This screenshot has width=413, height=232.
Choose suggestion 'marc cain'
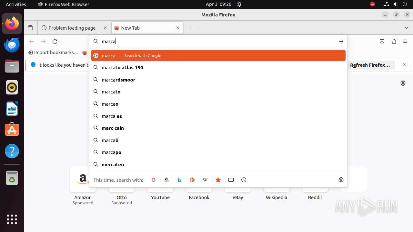[218, 128]
